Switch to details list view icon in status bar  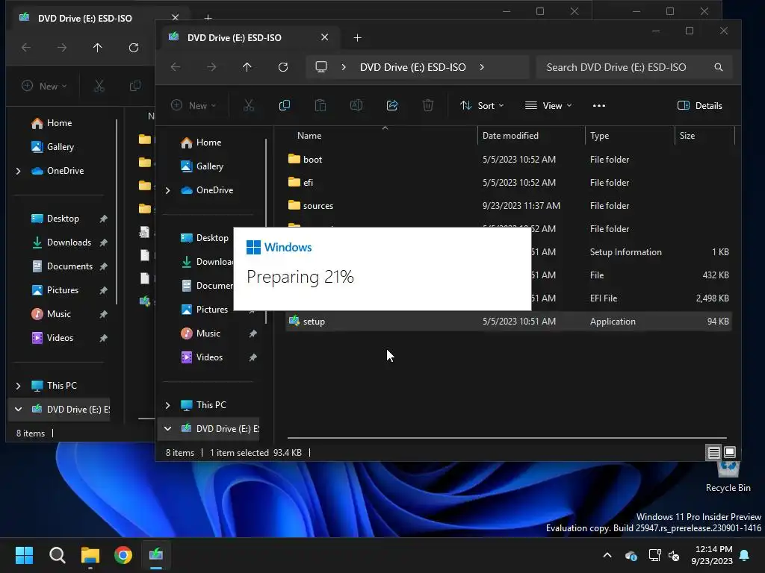[713, 453]
